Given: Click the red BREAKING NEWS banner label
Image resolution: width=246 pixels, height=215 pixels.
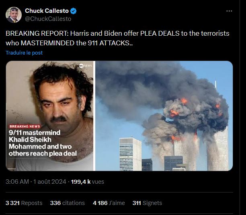Looking at the screenshot, I should [x=25, y=126].
